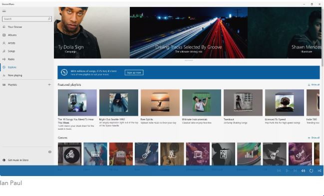Image resolution: width=324 pixels, height=196 pixels.
Task: Toggle shuffle playback
Action: [319, 171]
